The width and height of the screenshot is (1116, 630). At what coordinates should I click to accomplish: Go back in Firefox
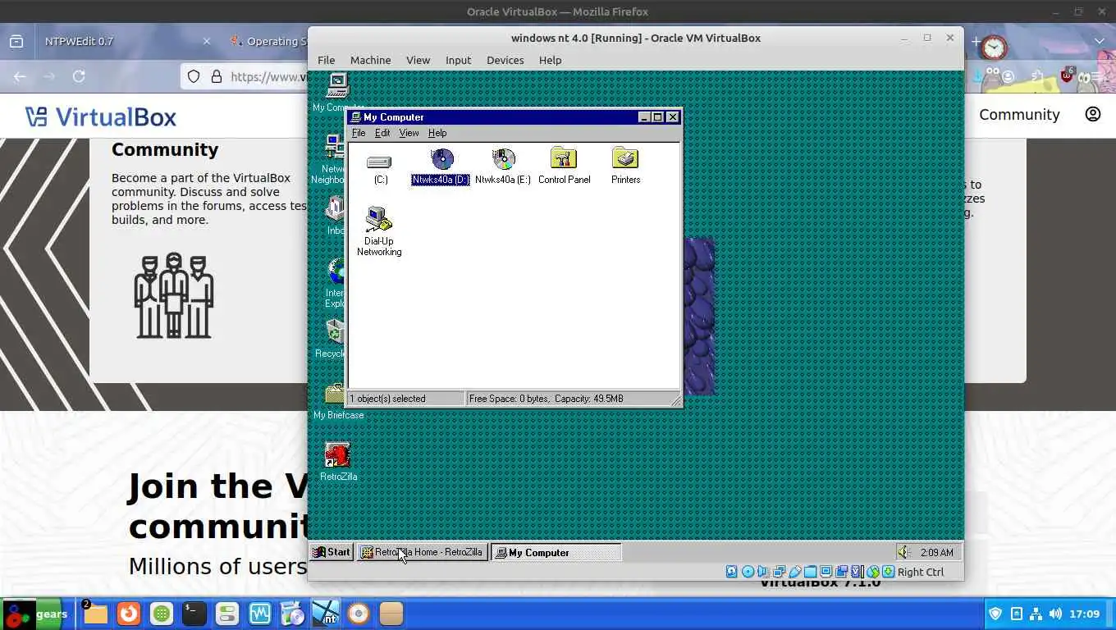(20, 75)
